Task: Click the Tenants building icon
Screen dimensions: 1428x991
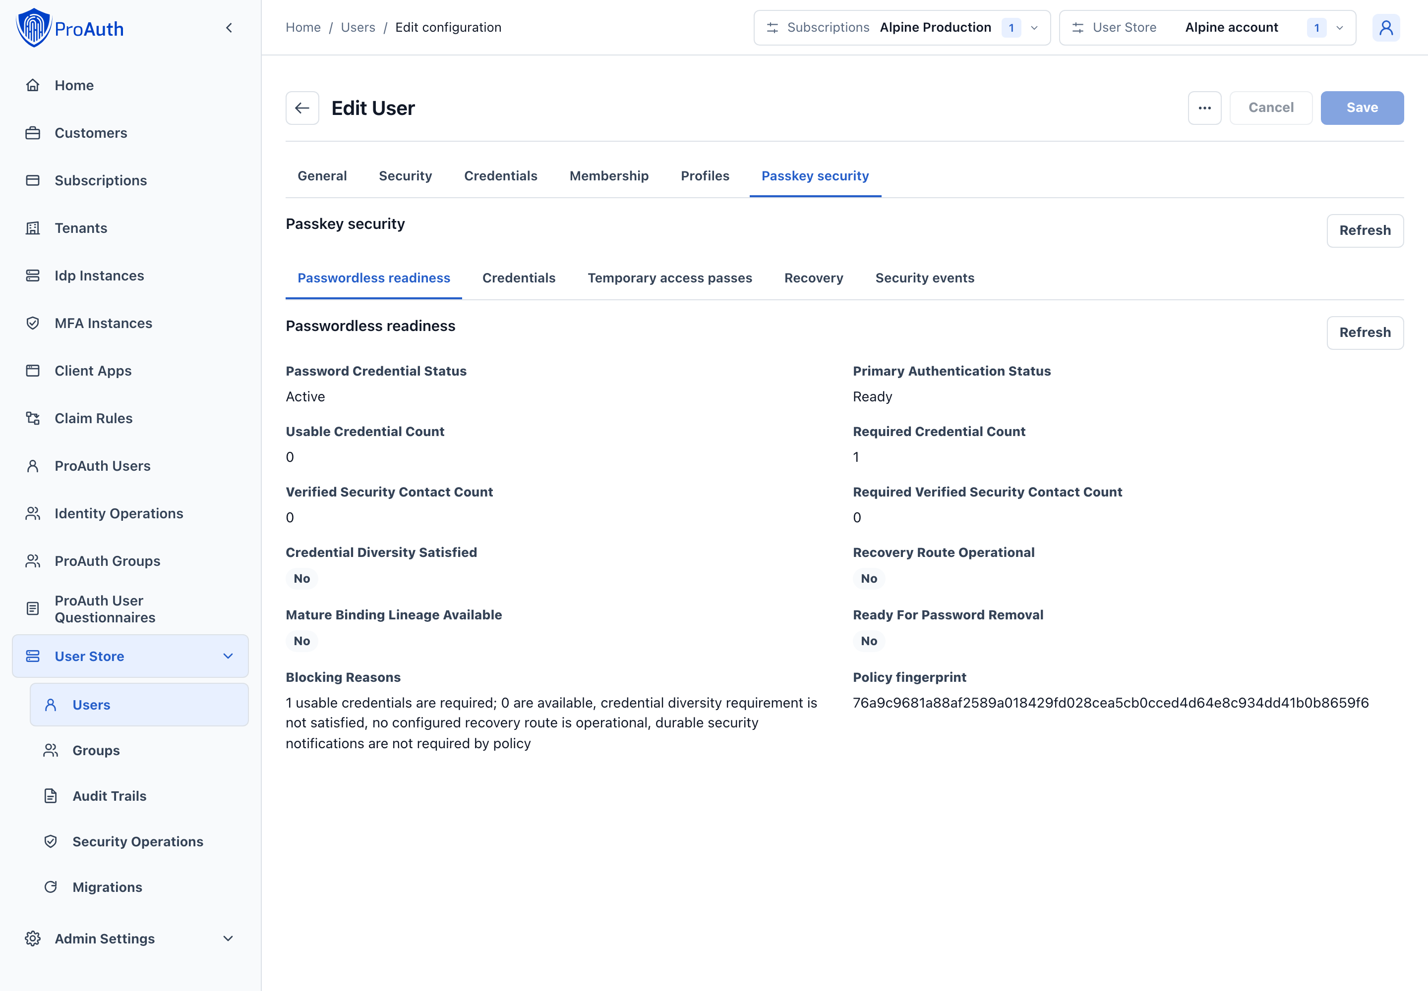Action: pos(33,228)
